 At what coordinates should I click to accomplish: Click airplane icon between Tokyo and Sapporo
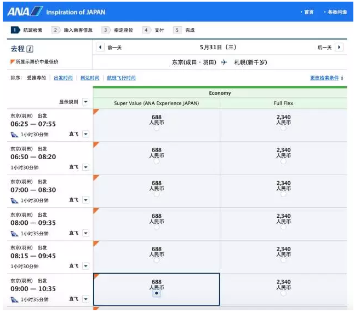click(x=224, y=62)
